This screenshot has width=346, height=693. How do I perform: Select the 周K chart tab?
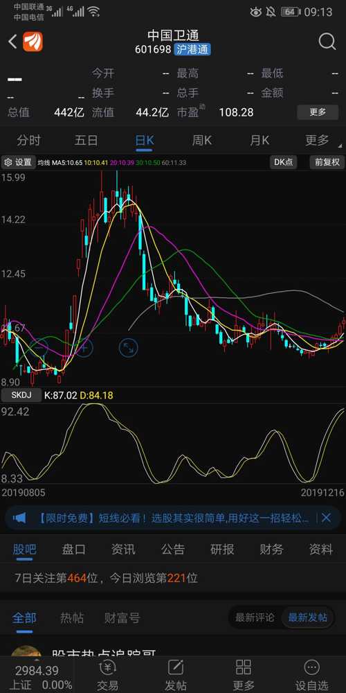pyautogui.click(x=201, y=141)
